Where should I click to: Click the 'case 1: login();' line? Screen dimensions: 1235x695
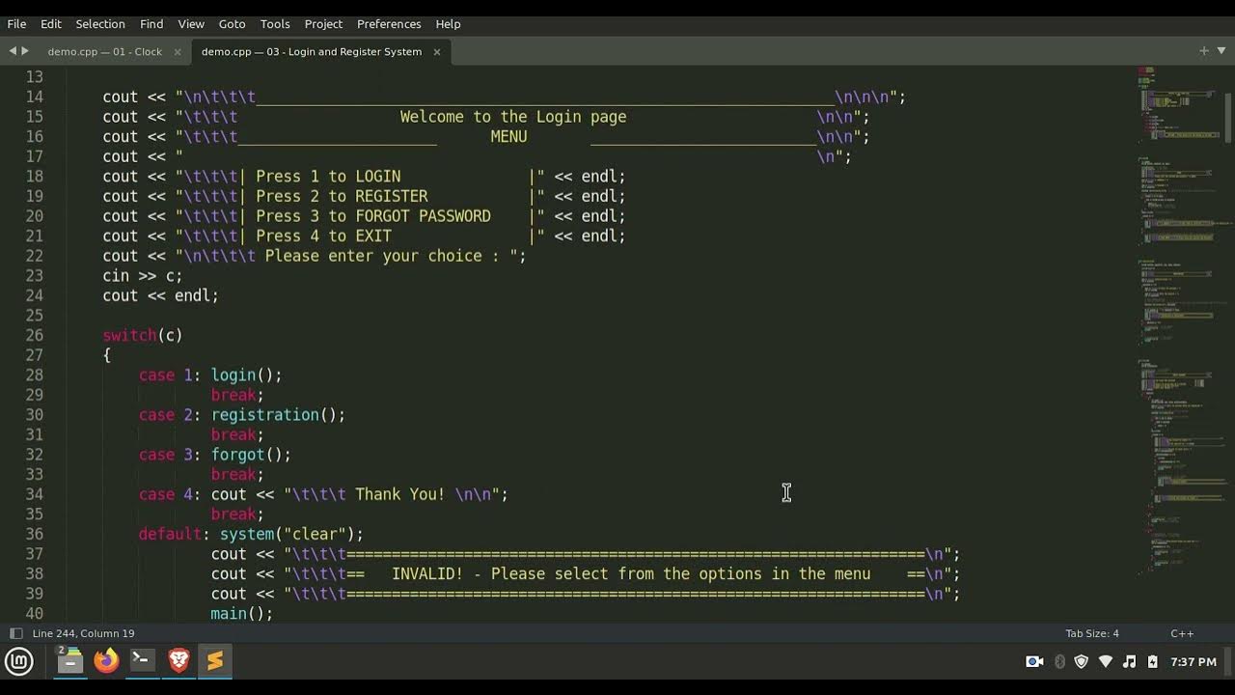(x=210, y=375)
